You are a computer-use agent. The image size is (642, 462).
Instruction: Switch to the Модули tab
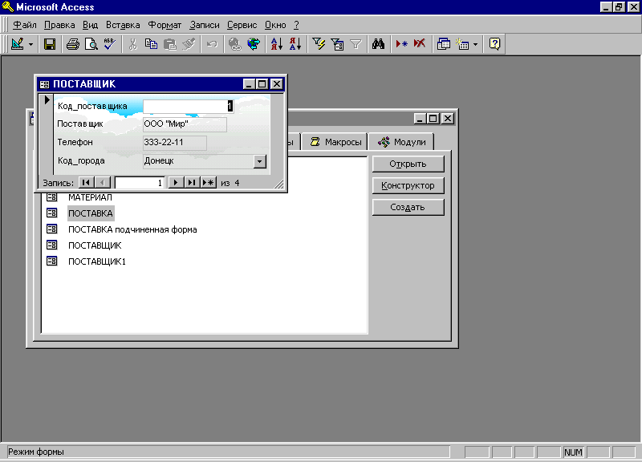point(402,142)
